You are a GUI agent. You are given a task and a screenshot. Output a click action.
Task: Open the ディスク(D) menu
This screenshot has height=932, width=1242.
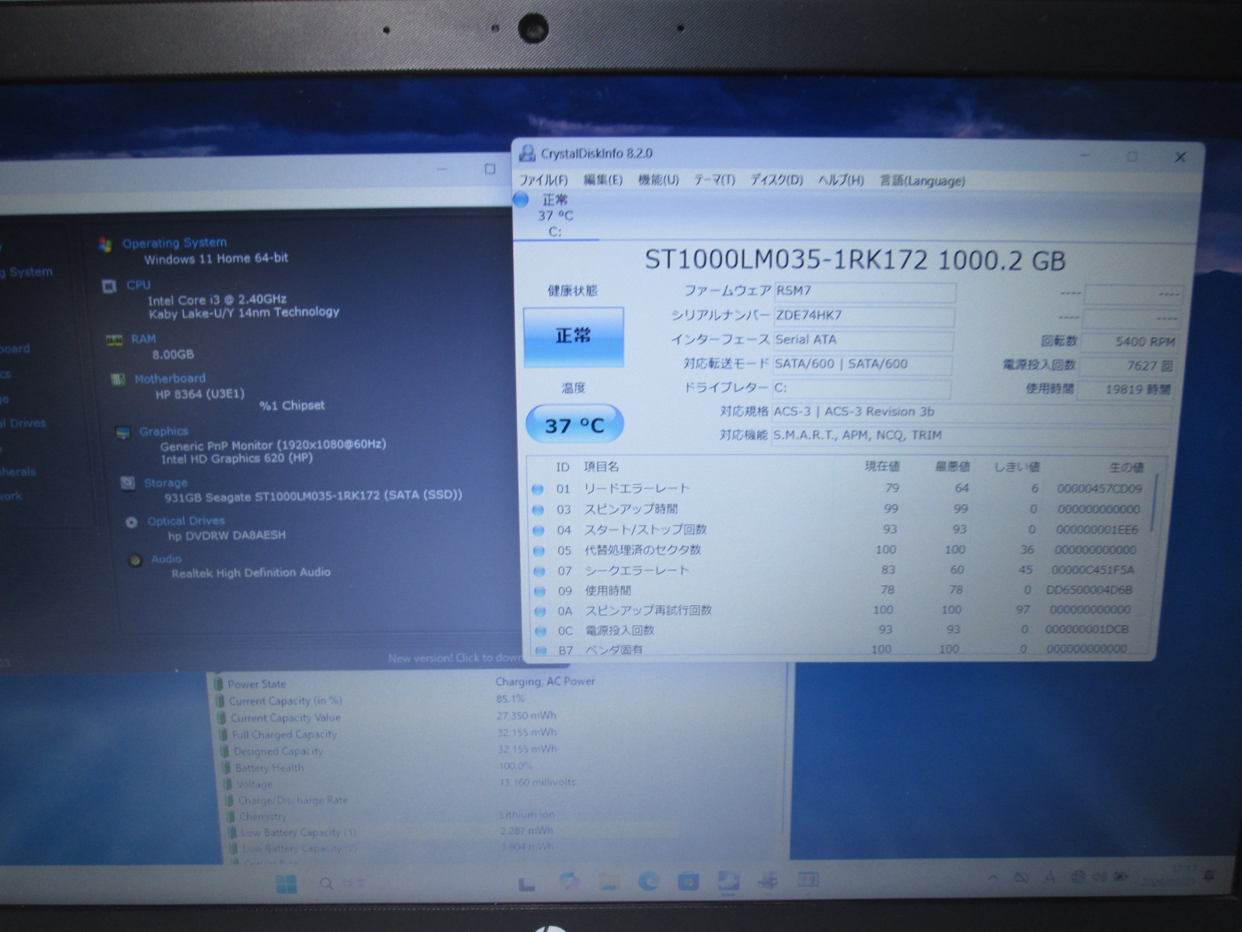[775, 180]
